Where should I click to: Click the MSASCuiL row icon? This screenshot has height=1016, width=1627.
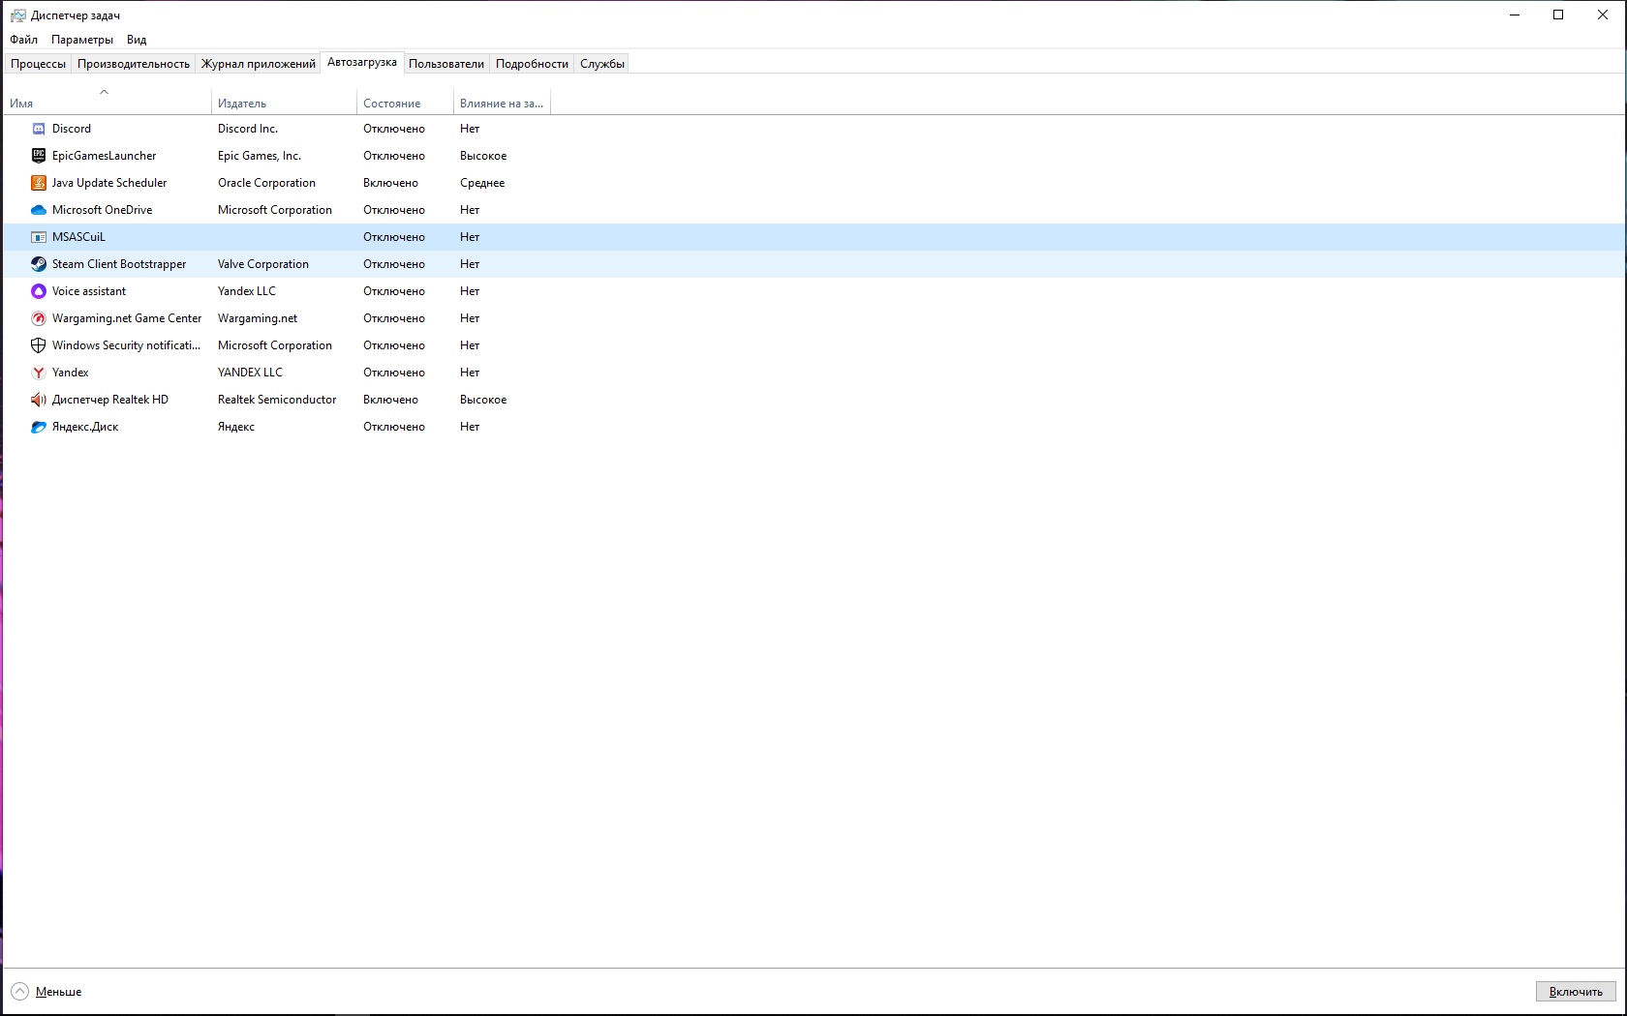click(39, 237)
